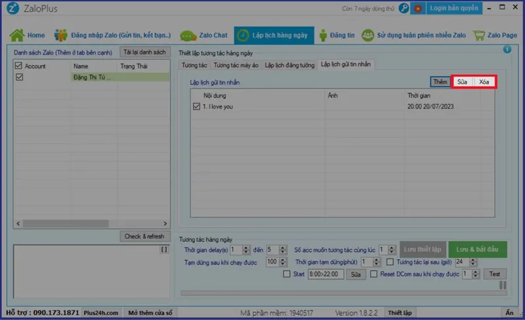Viewport: 525px width, 320px height.
Task: Uncheck the '1. I love you' message
Action: (197, 107)
